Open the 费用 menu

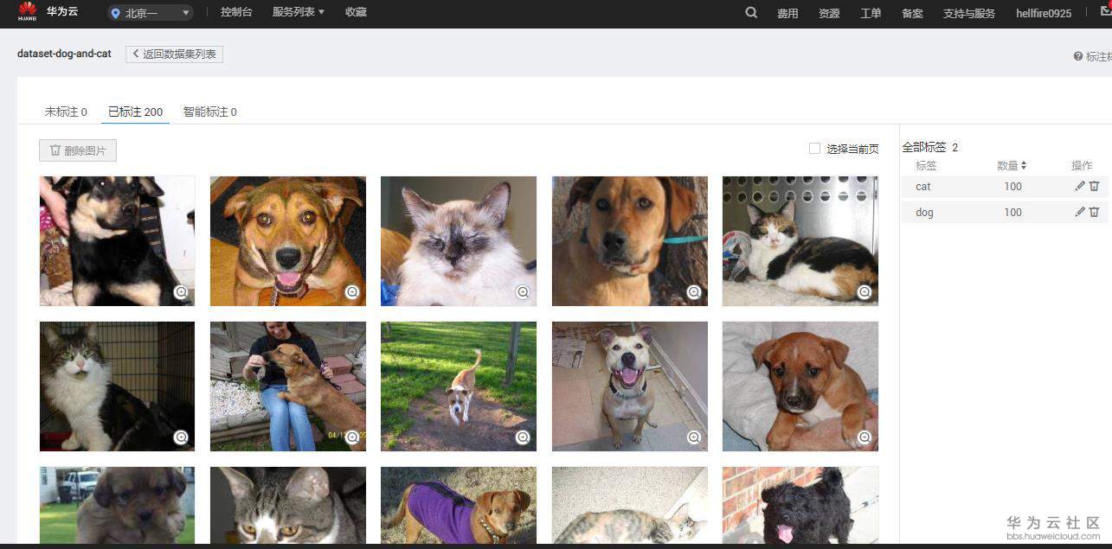787,13
